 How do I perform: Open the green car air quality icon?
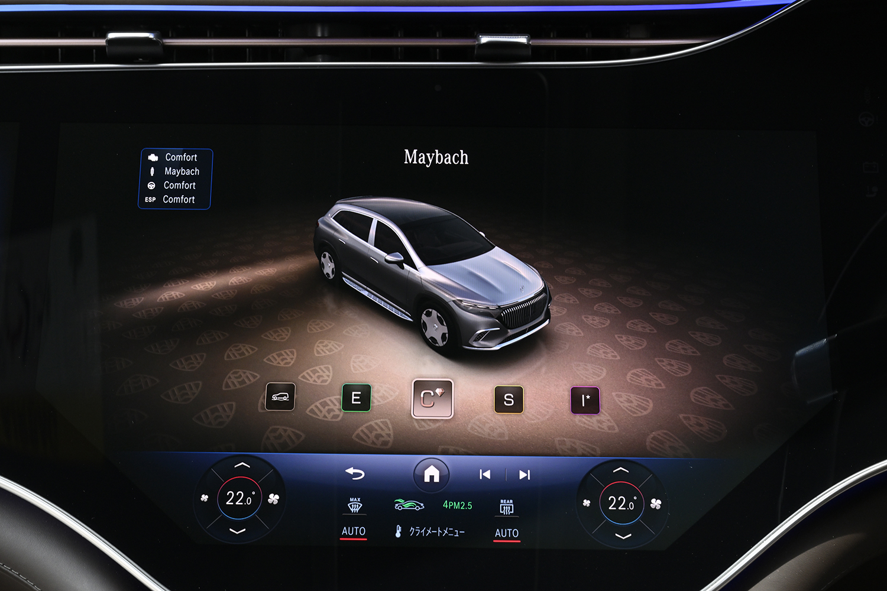point(409,505)
